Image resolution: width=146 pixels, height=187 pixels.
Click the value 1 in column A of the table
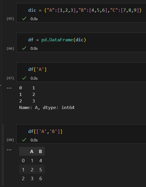tap(32, 161)
